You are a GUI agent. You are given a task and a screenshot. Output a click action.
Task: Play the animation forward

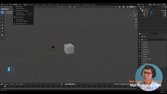coord(71,84)
